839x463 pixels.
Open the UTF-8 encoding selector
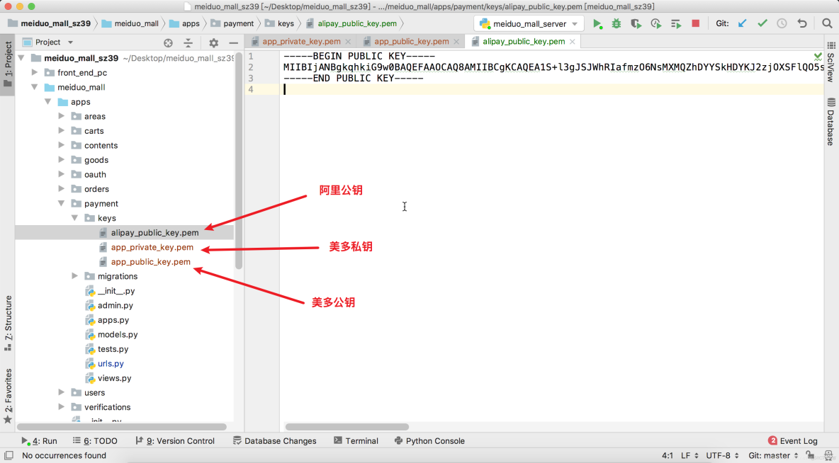point(718,455)
